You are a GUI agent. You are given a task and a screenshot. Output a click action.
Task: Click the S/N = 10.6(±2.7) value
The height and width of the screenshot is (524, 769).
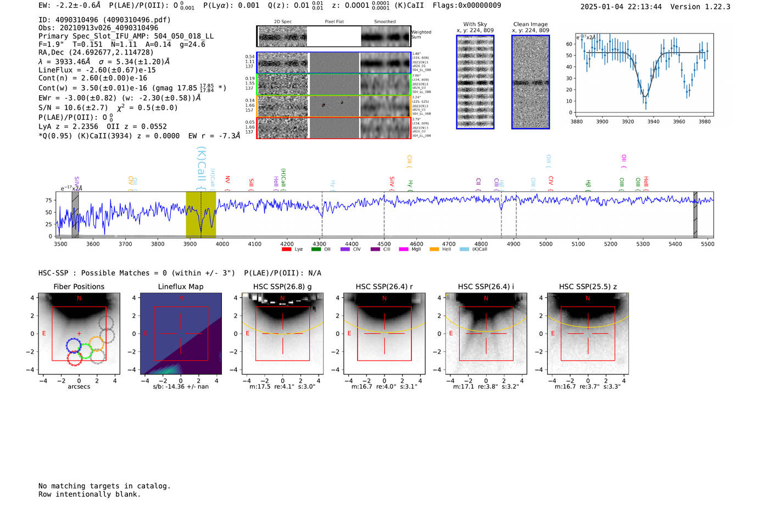pyautogui.click(x=73, y=108)
